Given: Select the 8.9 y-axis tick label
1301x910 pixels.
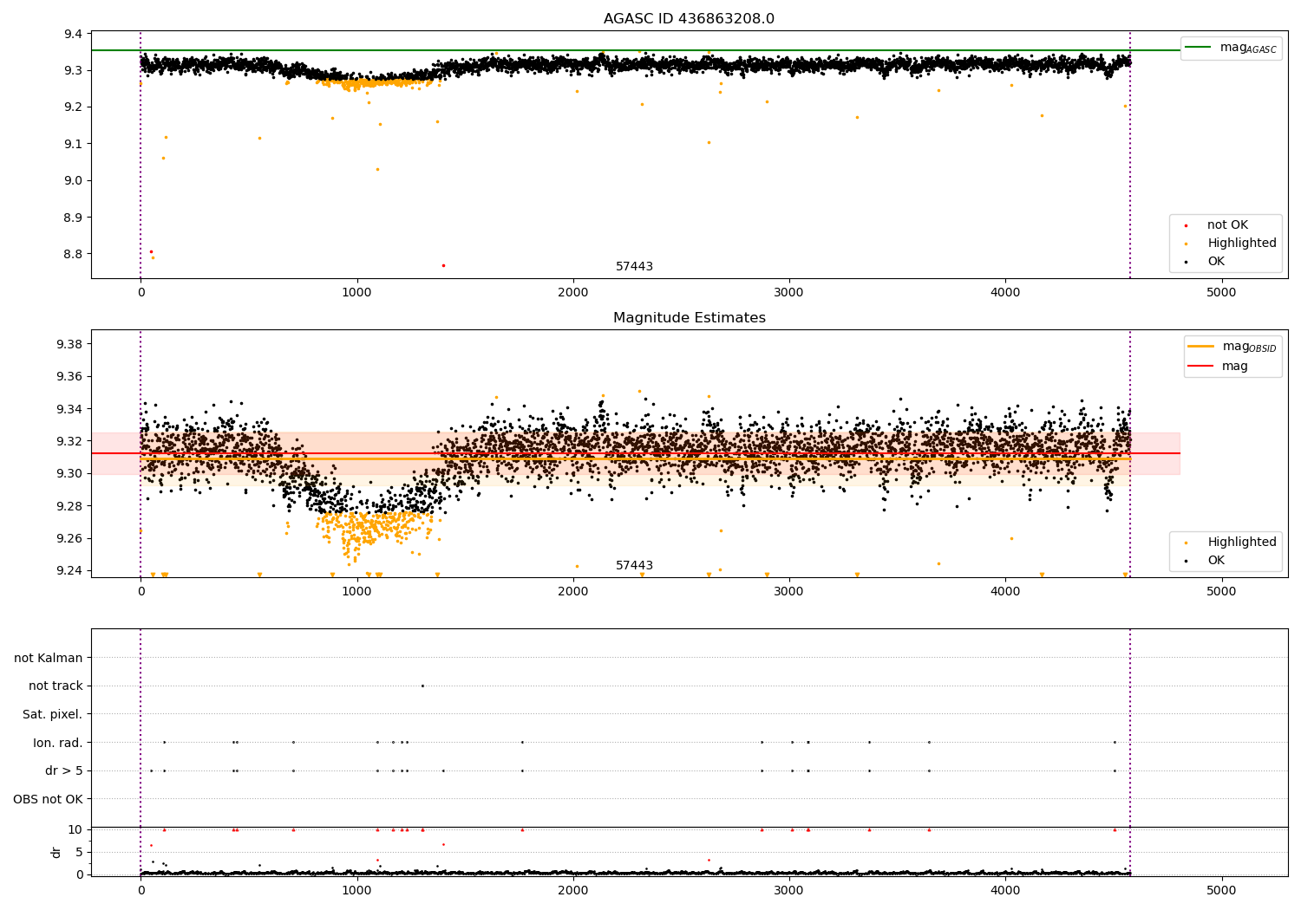Looking at the screenshot, I should pyautogui.click(x=73, y=218).
